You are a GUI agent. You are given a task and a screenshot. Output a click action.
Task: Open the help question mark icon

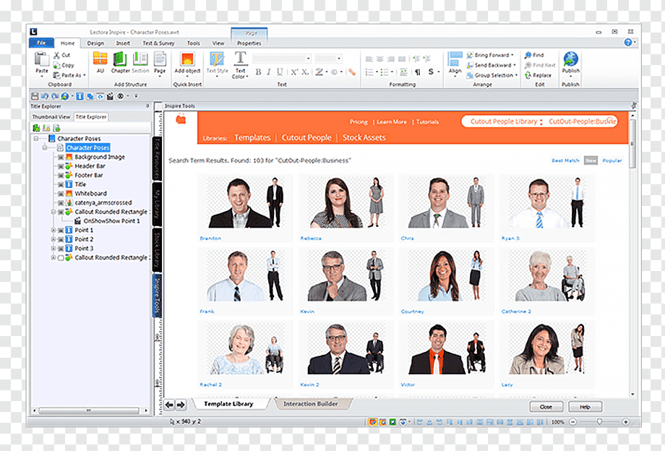(x=628, y=42)
